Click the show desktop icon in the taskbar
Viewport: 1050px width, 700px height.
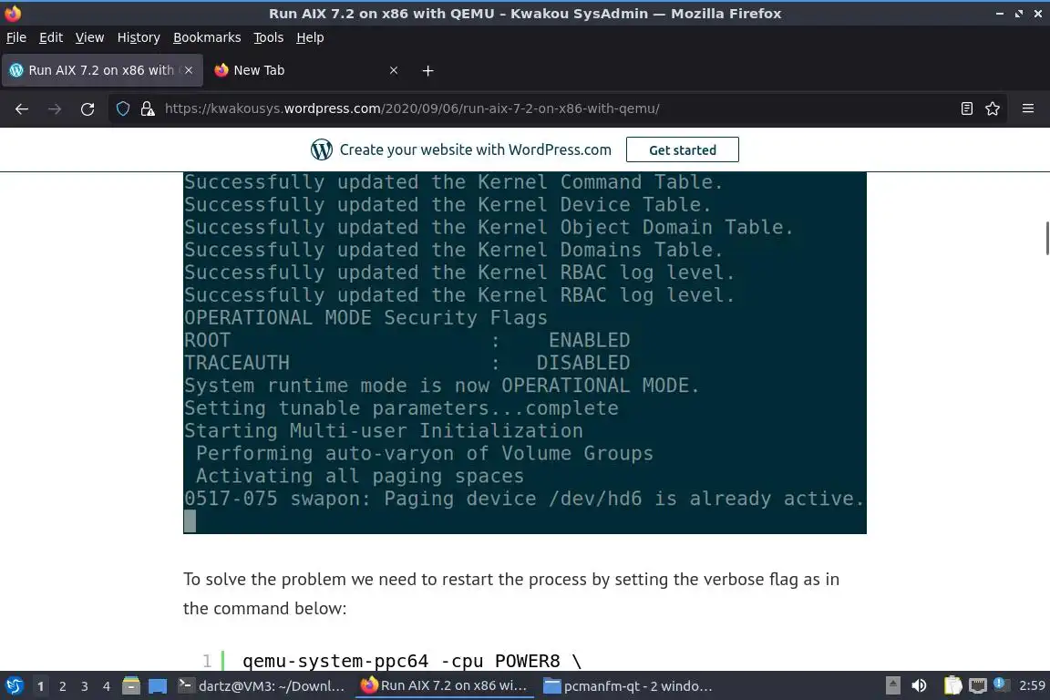[158, 686]
